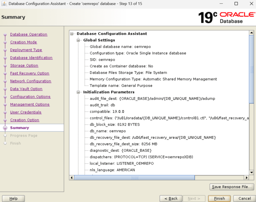Screen dimensions: 256x202
Task: Open the Storage Option step
Action: (x=24, y=65)
